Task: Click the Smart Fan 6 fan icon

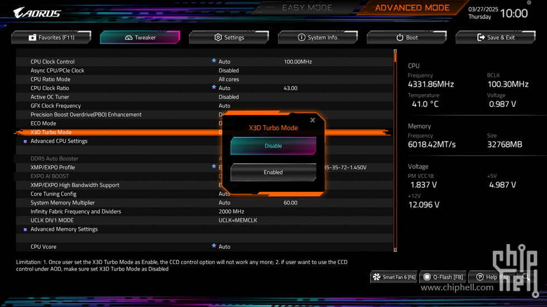Action: point(376,277)
